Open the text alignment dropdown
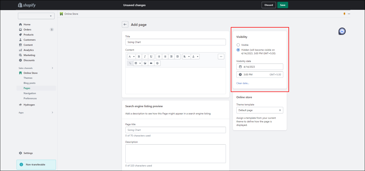365x171 pixels. 187,57
